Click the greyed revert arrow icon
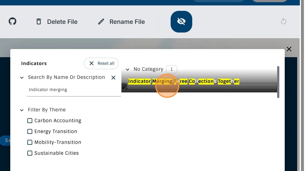The height and width of the screenshot is (171, 305). 283,21
